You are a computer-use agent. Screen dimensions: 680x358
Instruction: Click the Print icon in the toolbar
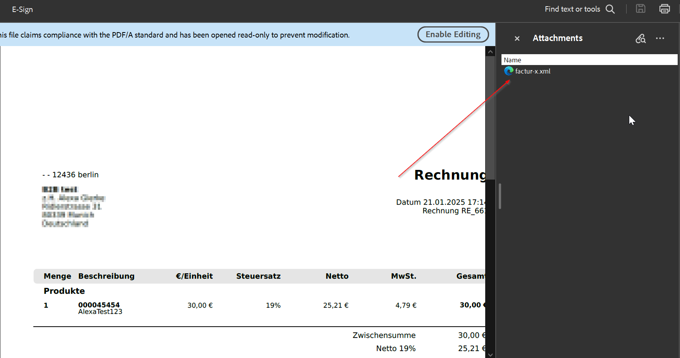click(665, 9)
